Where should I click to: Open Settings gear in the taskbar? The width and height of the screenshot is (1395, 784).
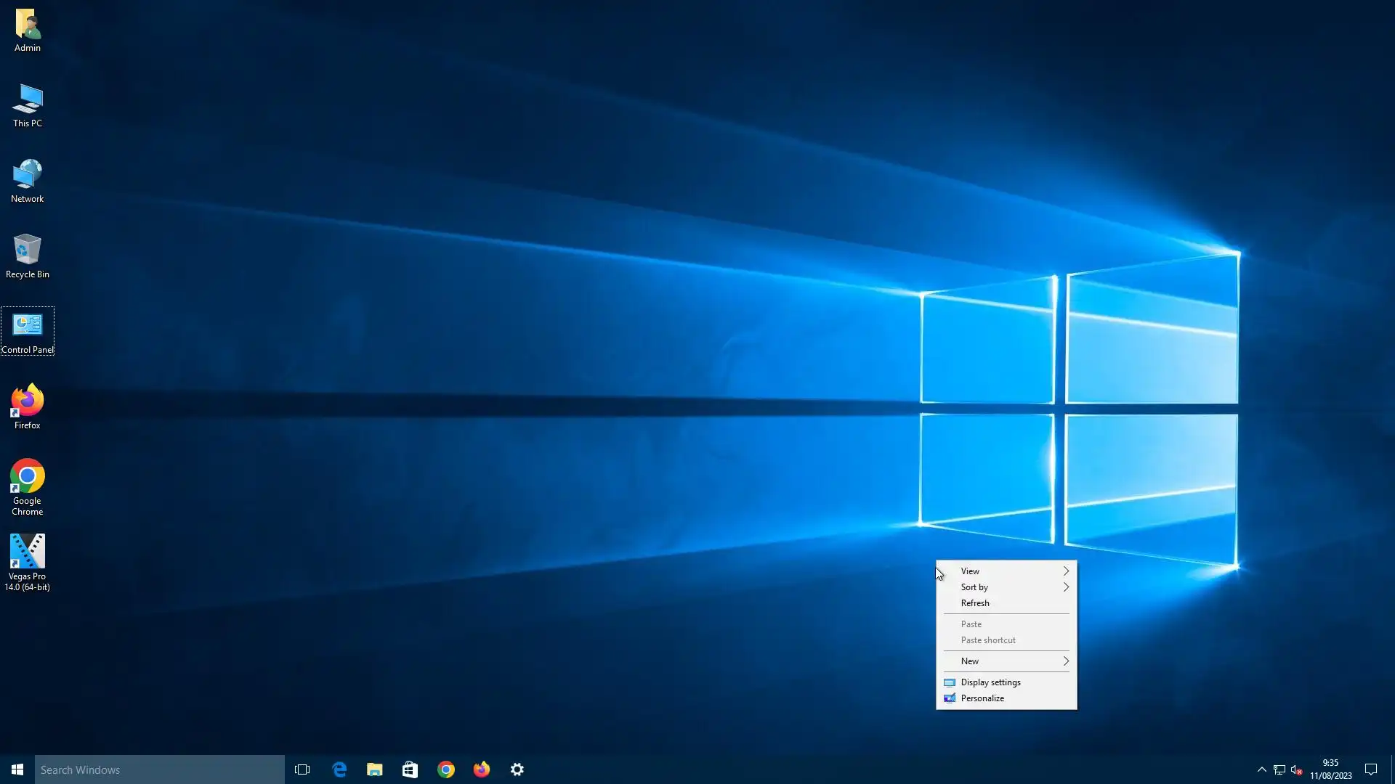pyautogui.click(x=517, y=769)
